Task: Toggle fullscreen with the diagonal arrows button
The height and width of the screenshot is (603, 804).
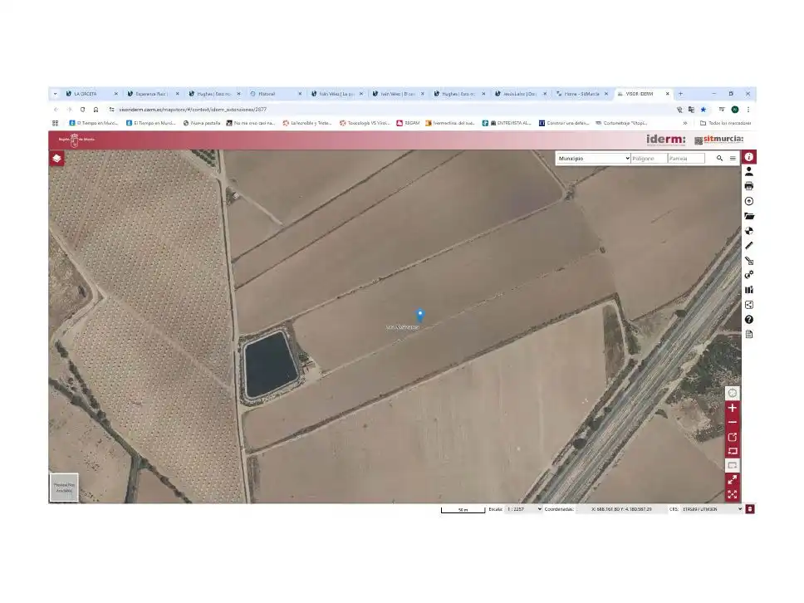Action: tap(733, 480)
